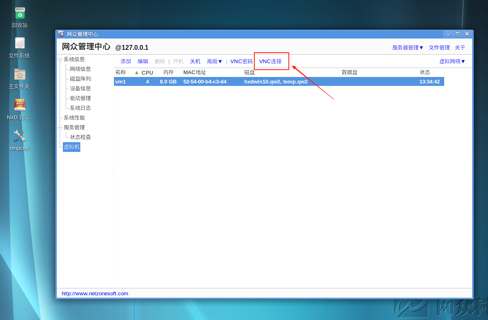Launch the nmpcon tool icon

(19, 137)
